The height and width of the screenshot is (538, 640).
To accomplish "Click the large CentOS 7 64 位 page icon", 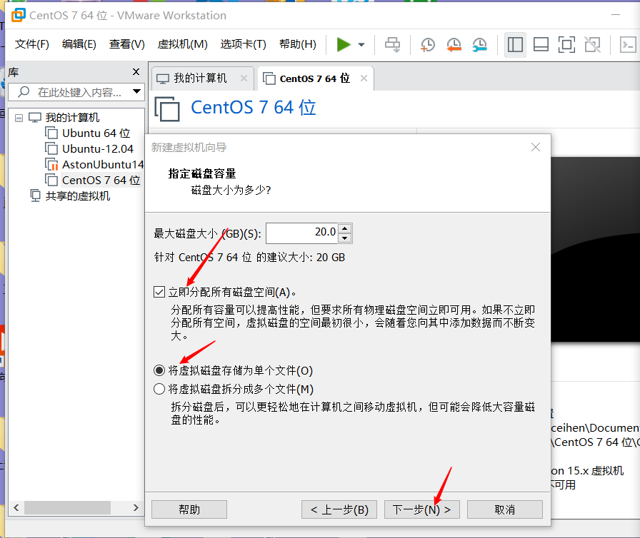I will (167, 109).
